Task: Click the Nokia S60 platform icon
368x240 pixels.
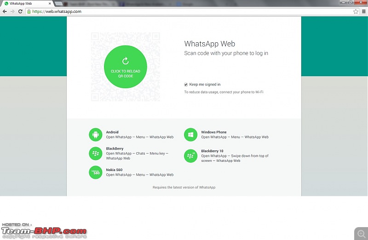Action: (96, 172)
